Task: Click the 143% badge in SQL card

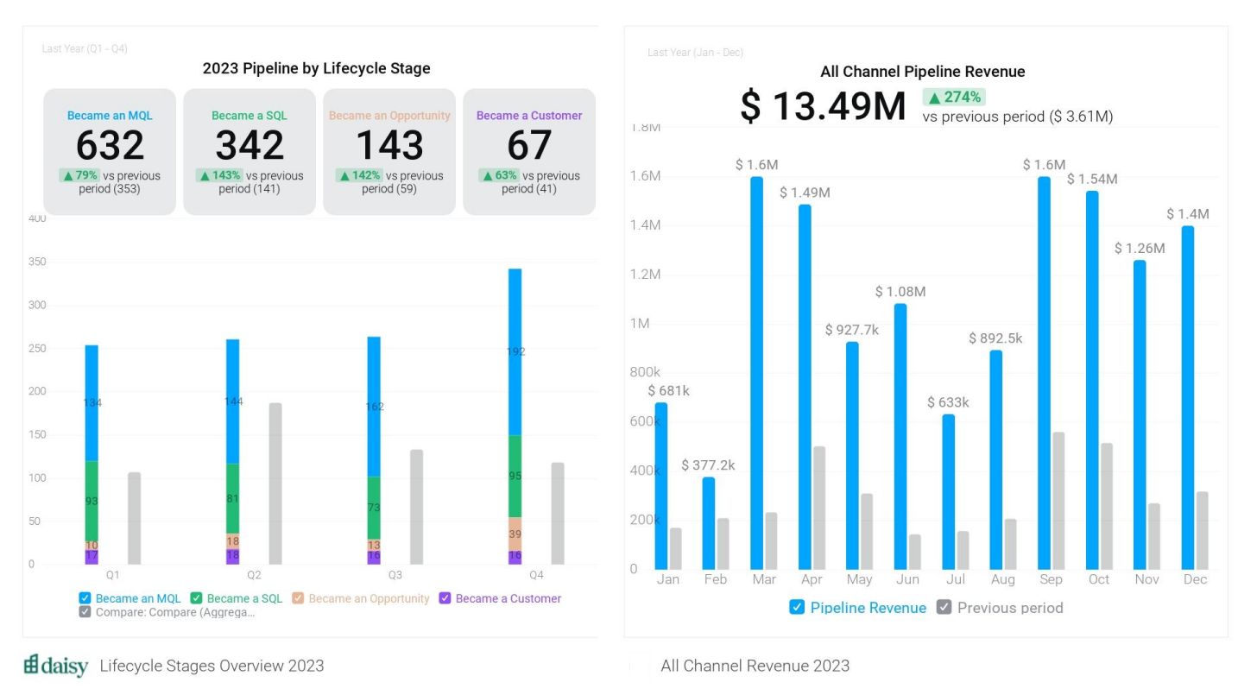Action: [219, 175]
